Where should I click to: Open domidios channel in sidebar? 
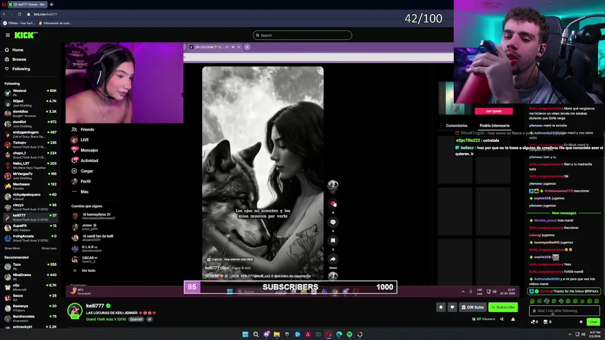pyautogui.click(x=30, y=113)
